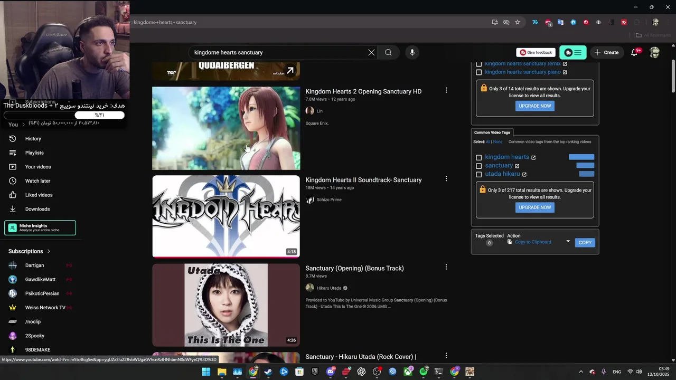Open options menu for Sanctuary (Opening) Bonus Track

[446, 267]
